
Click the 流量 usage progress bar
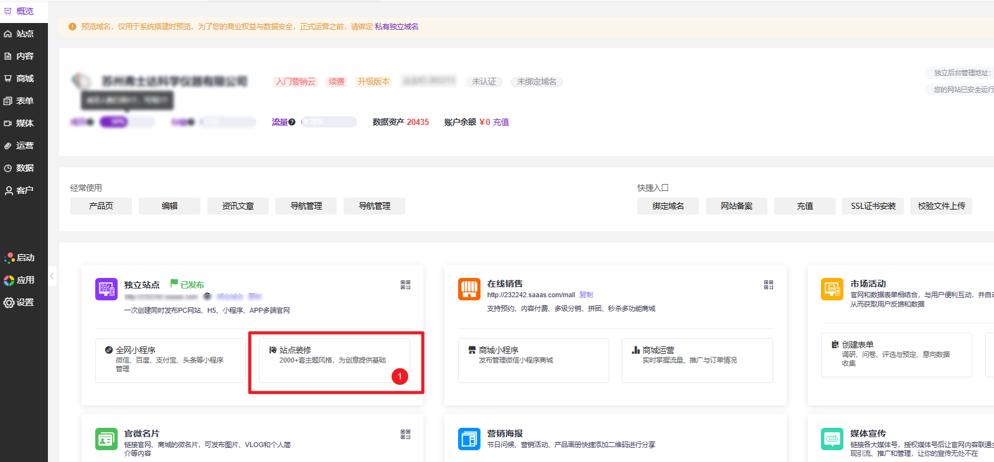click(329, 122)
